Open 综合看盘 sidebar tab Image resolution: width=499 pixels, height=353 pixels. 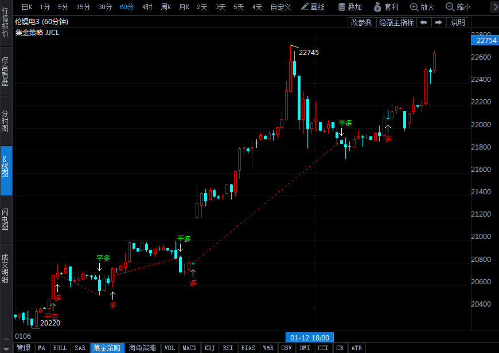point(5,72)
